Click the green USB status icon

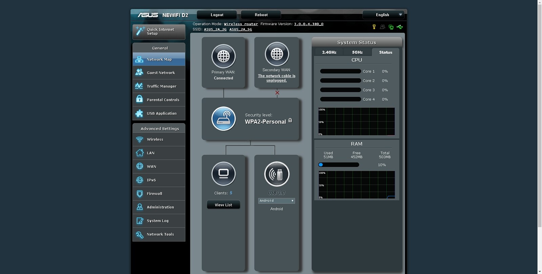point(400,27)
